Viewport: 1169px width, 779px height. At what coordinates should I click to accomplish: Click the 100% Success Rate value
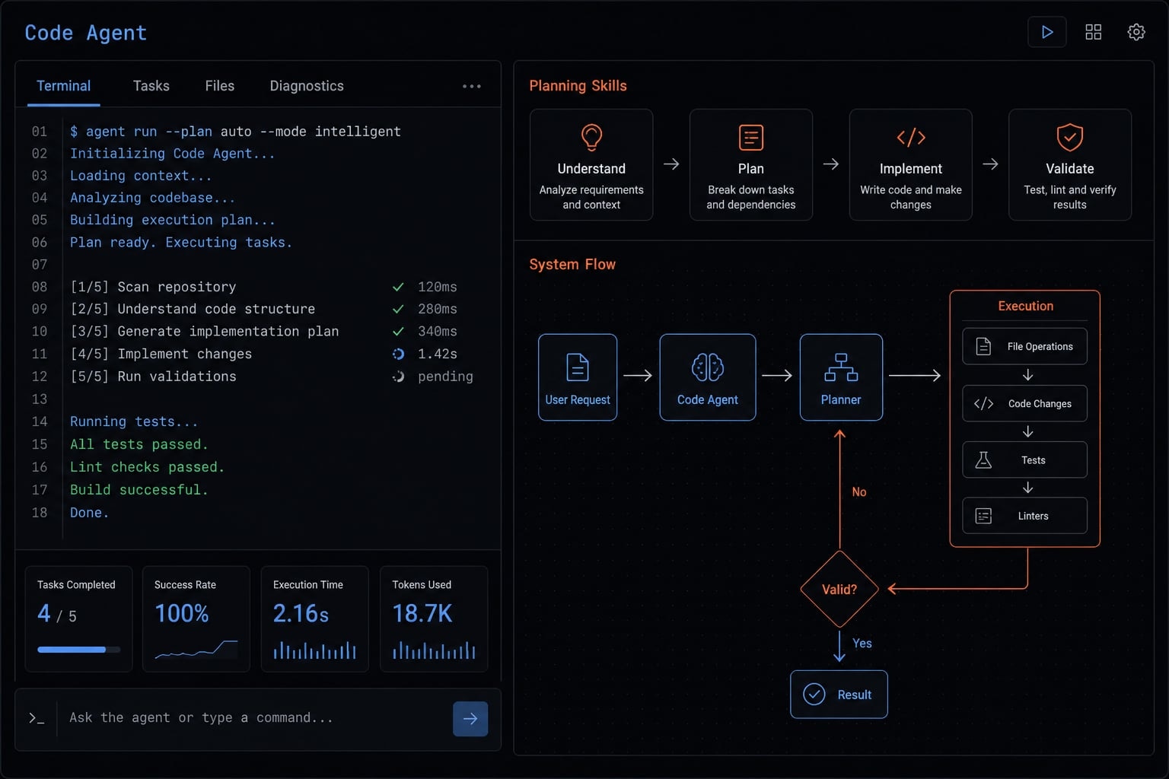(182, 614)
